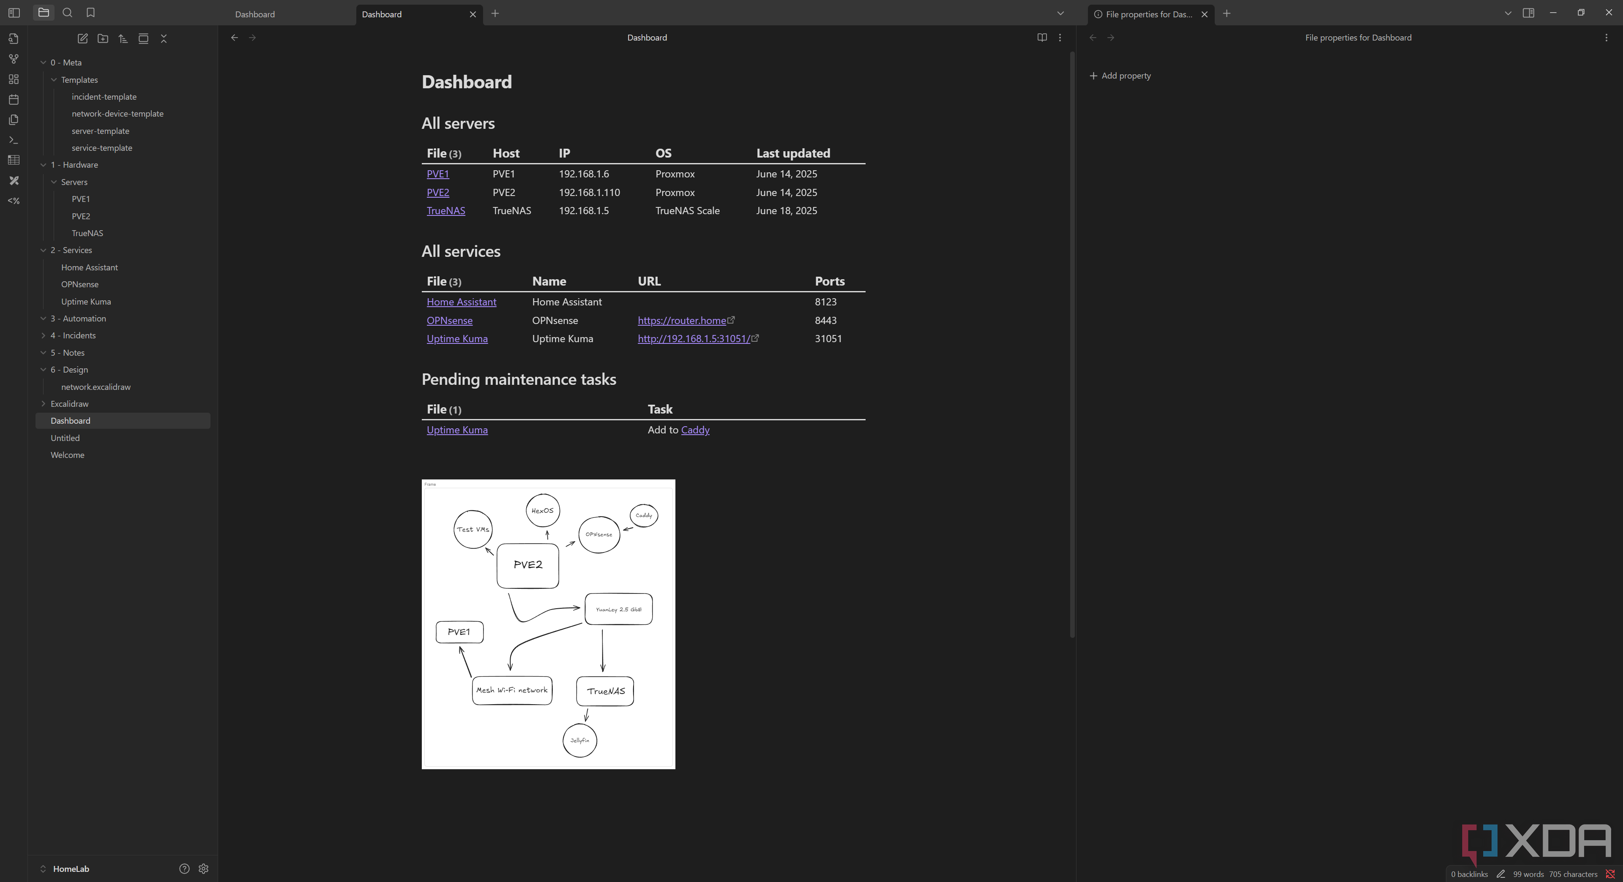Select the active Dashboard tab
This screenshot has height=882, width=1623.
(413, 14)
